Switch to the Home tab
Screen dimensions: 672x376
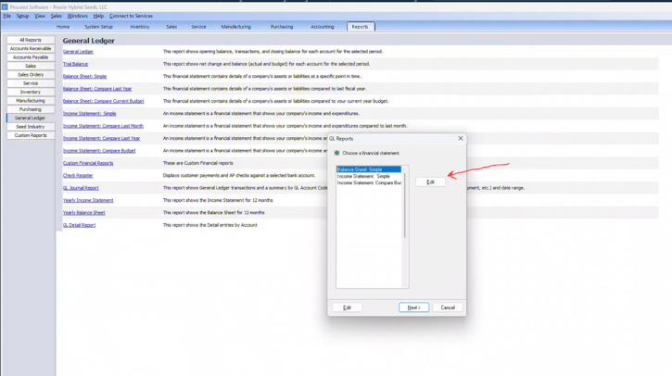pyautogui.click(x=63, y=27)
